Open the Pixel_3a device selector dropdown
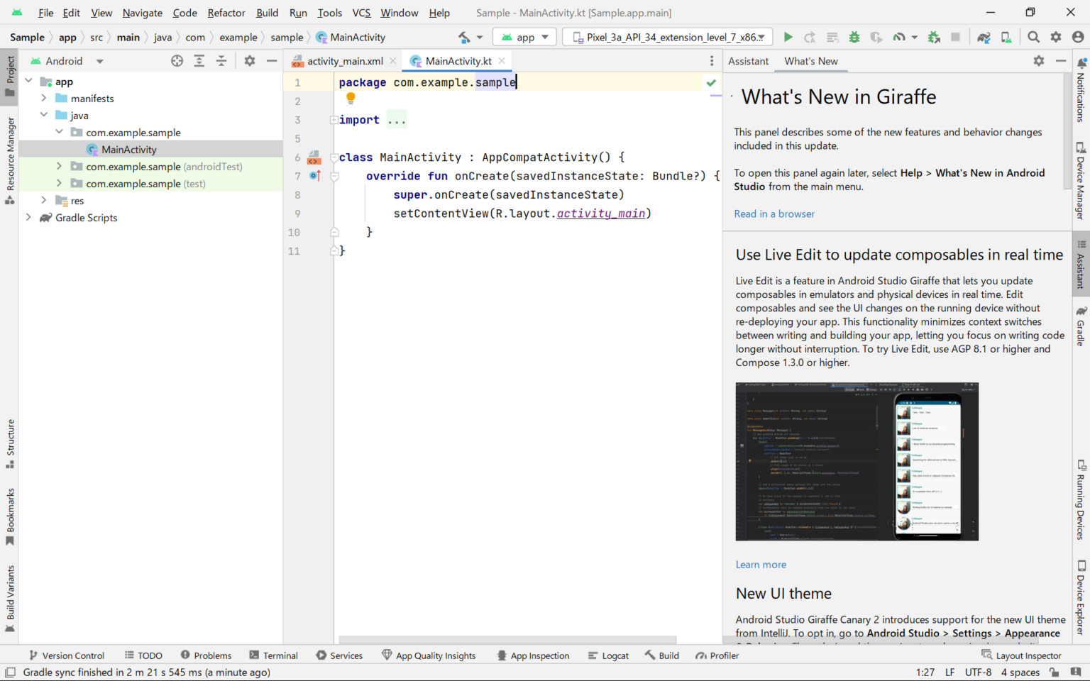The height and width of the screenshot is (681, 1090). point(667,36)
